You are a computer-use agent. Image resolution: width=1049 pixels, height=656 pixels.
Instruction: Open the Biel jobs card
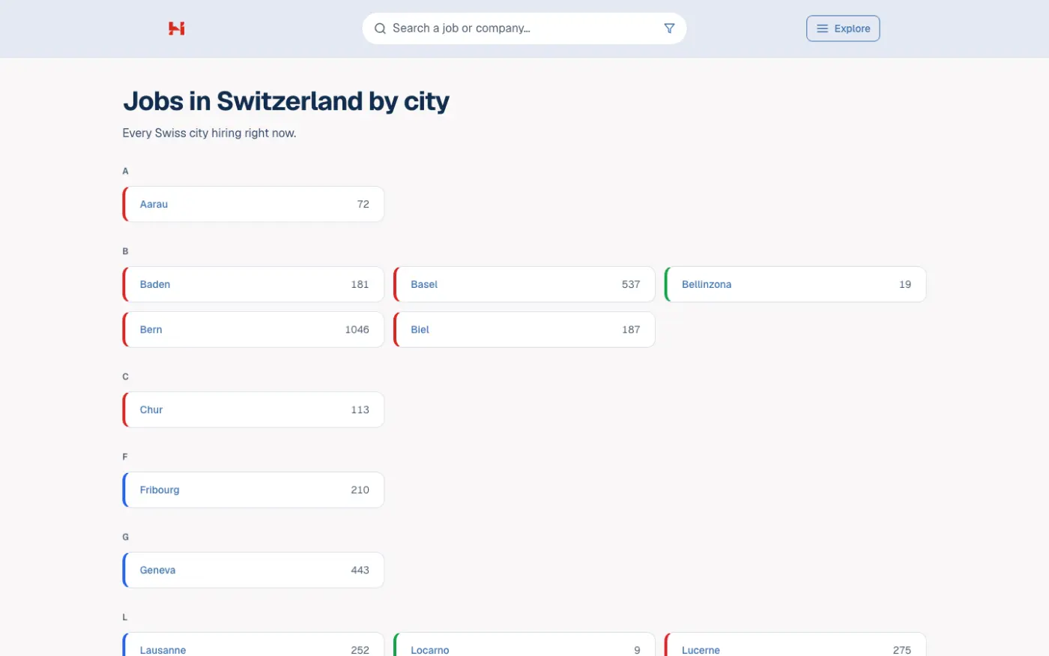pyautogui.click(x=524, y=329)
